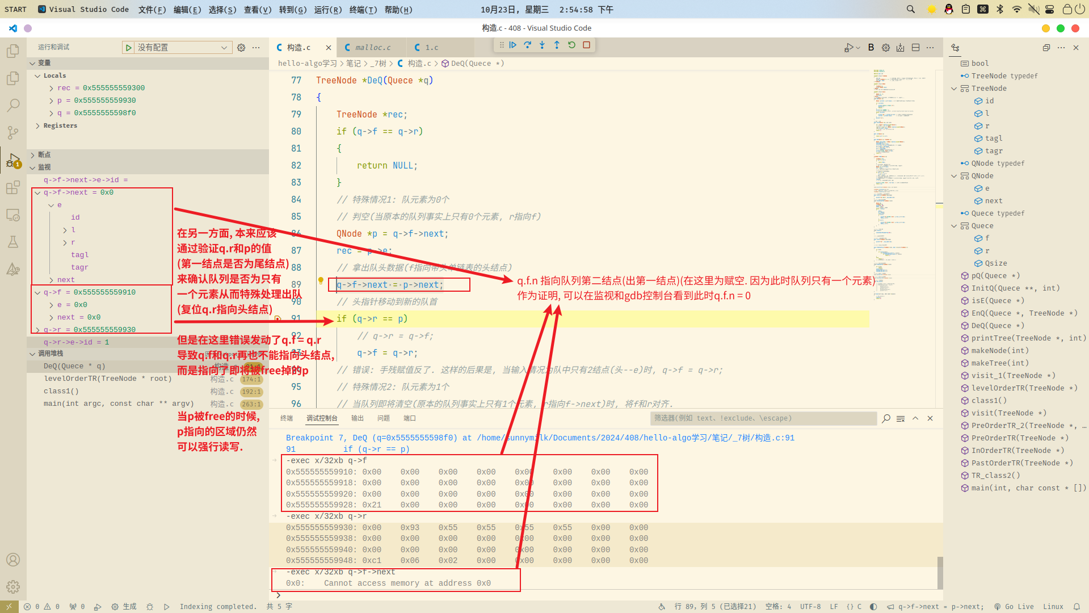Toggle the color theme half-circle icon
1089x613 pixels.
[x=873, y=607]
